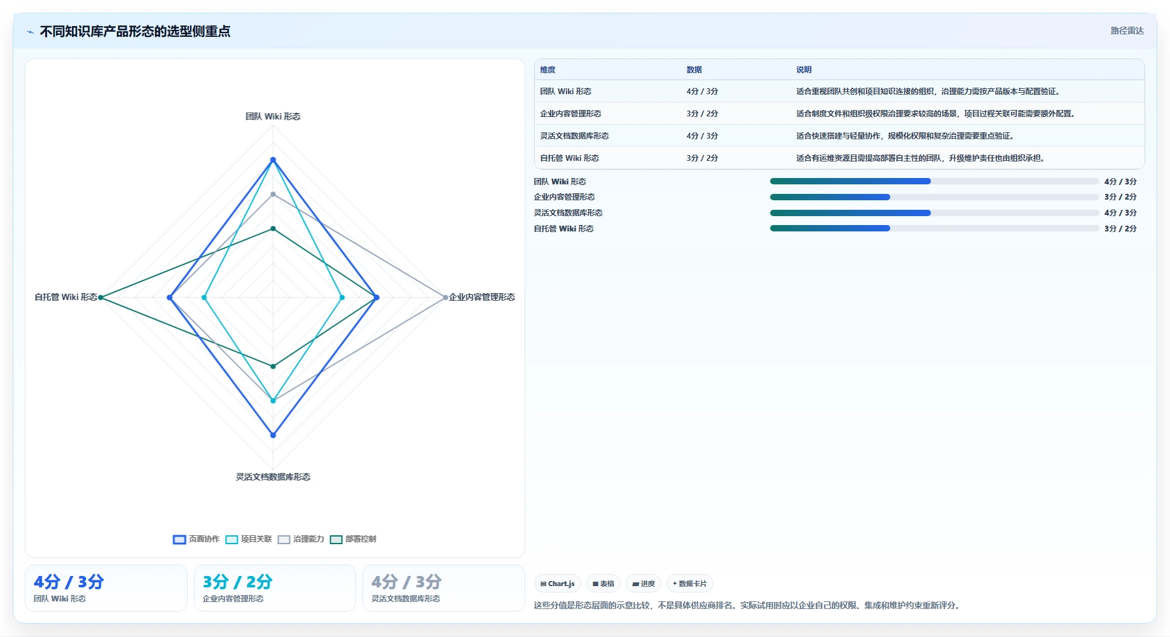Click the 自托管 Wiki 形态 progress bar
Viewport: 1170px width, 637px height.
pyautogui.click(x=934, y=228)
